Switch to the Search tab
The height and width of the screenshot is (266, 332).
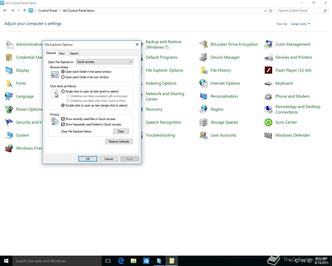74,54
